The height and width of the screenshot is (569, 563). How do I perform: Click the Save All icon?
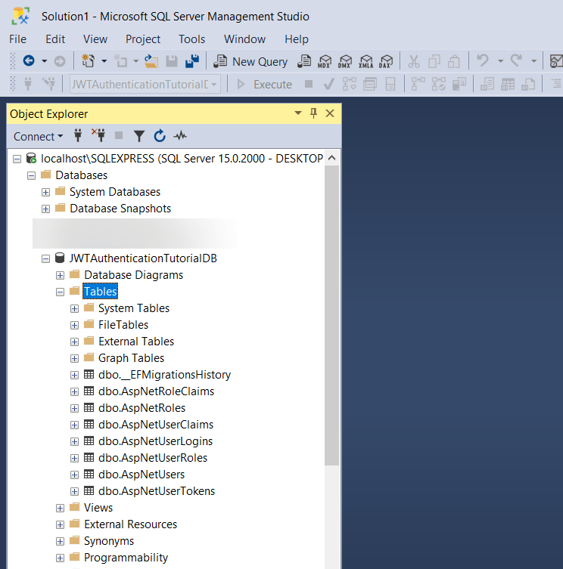(192, 61)
